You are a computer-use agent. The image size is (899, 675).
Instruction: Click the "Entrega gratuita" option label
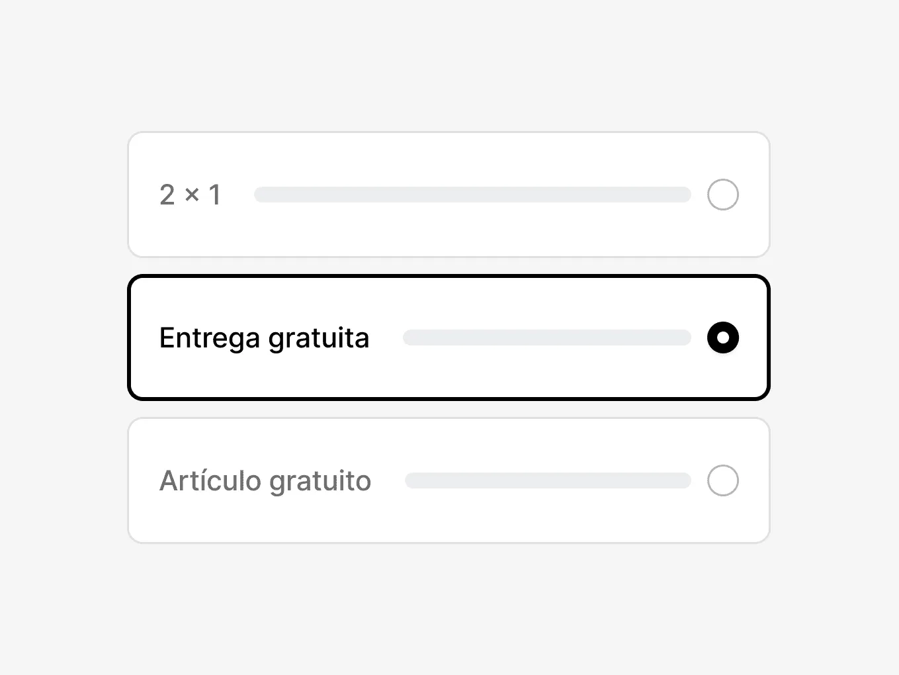pos(264,338)
